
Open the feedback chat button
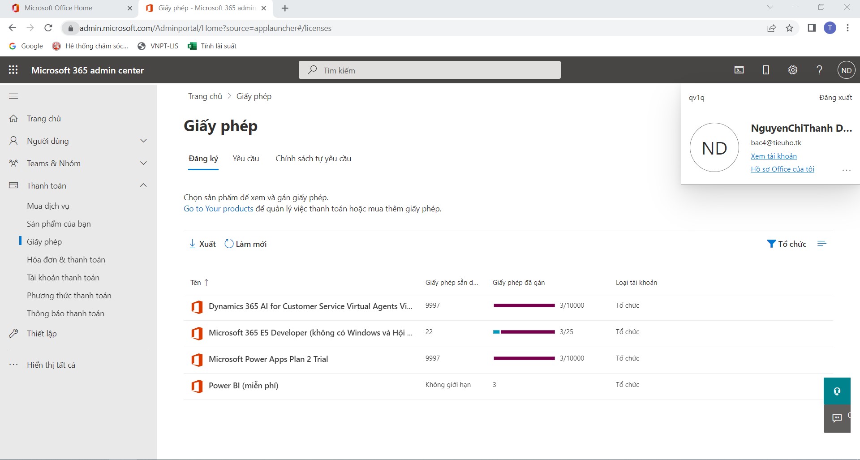coord(837,418)
